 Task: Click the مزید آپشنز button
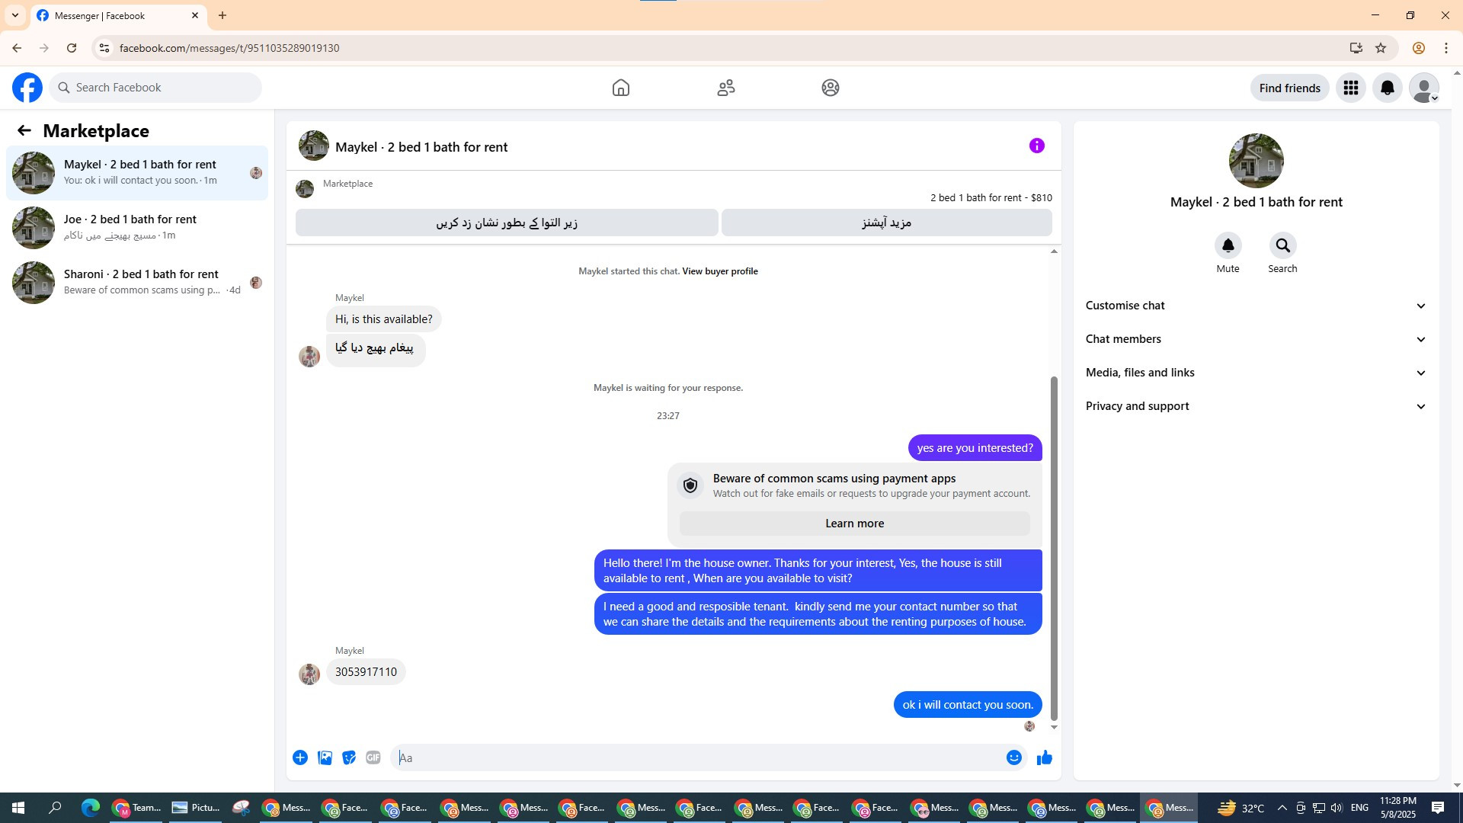(886, 223)
